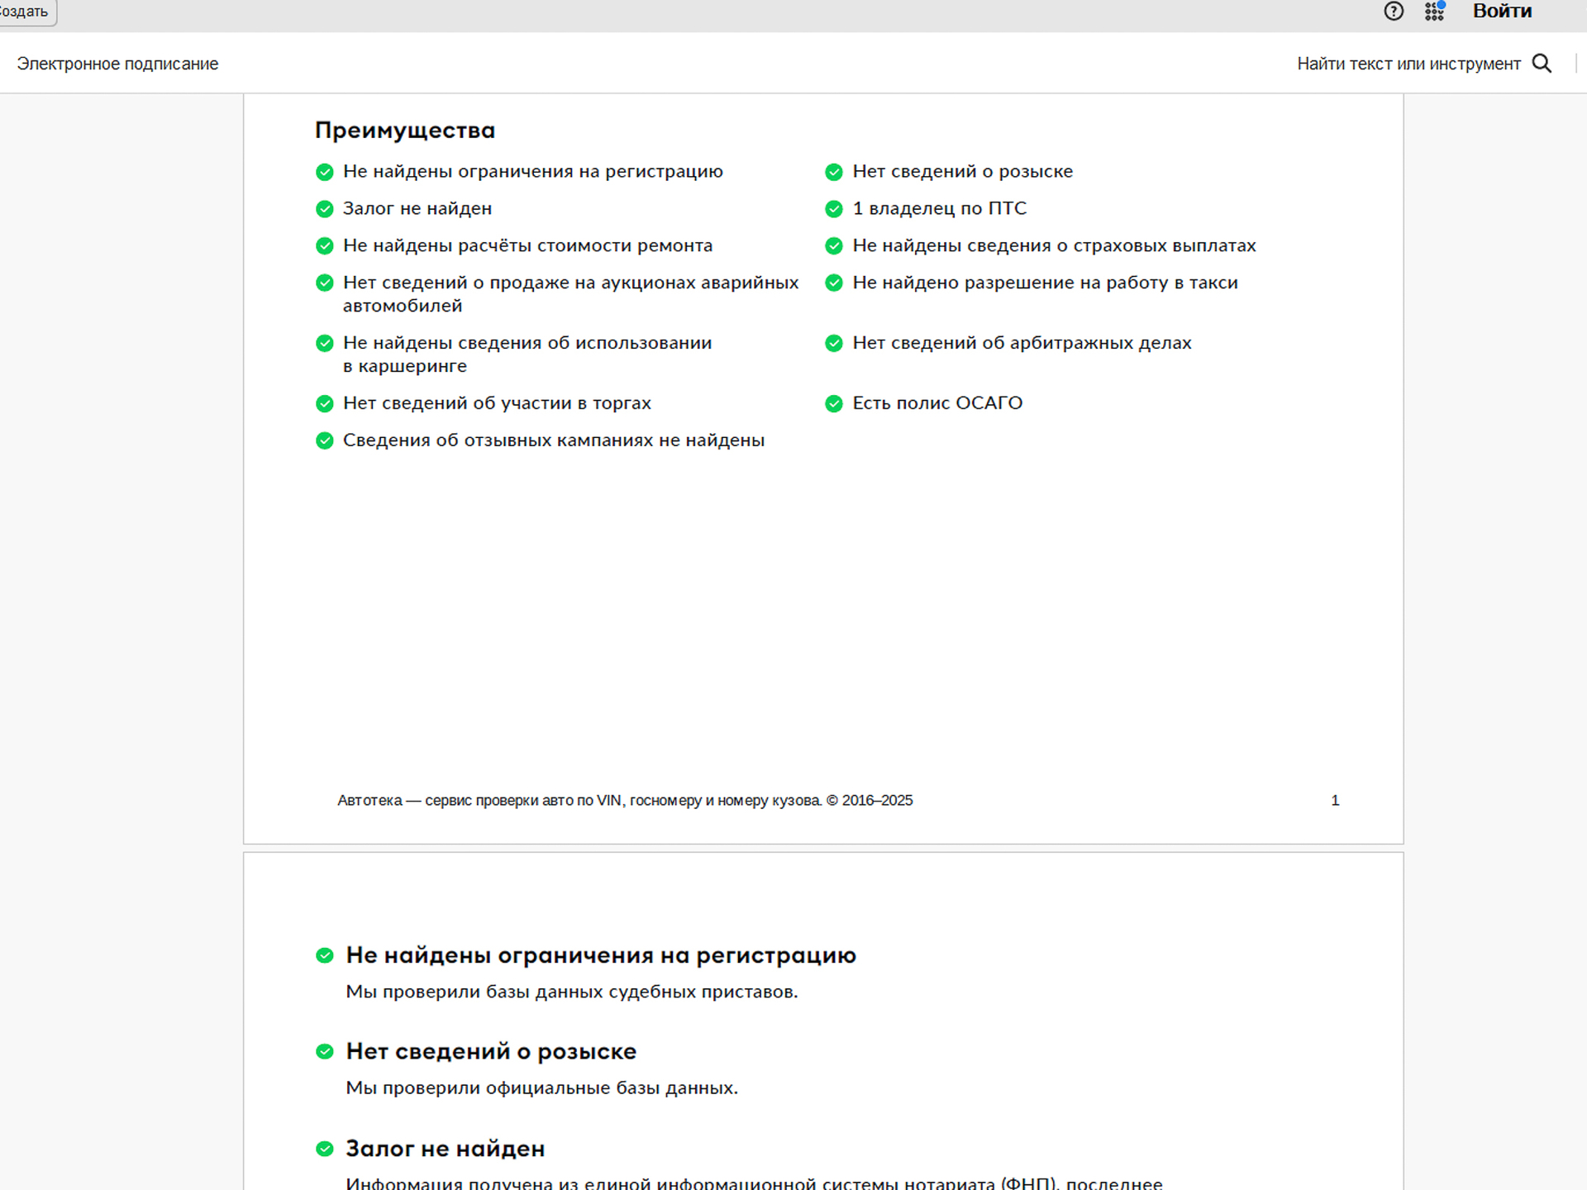Click the Автотека footer copyright line
This screenshot has height=1190, width=1587.
[625, 800]
